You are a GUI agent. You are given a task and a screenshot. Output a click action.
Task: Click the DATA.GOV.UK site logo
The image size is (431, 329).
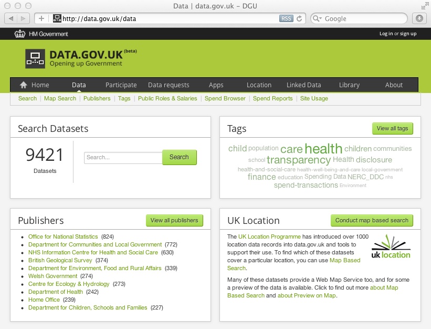(x=81, y=58)
